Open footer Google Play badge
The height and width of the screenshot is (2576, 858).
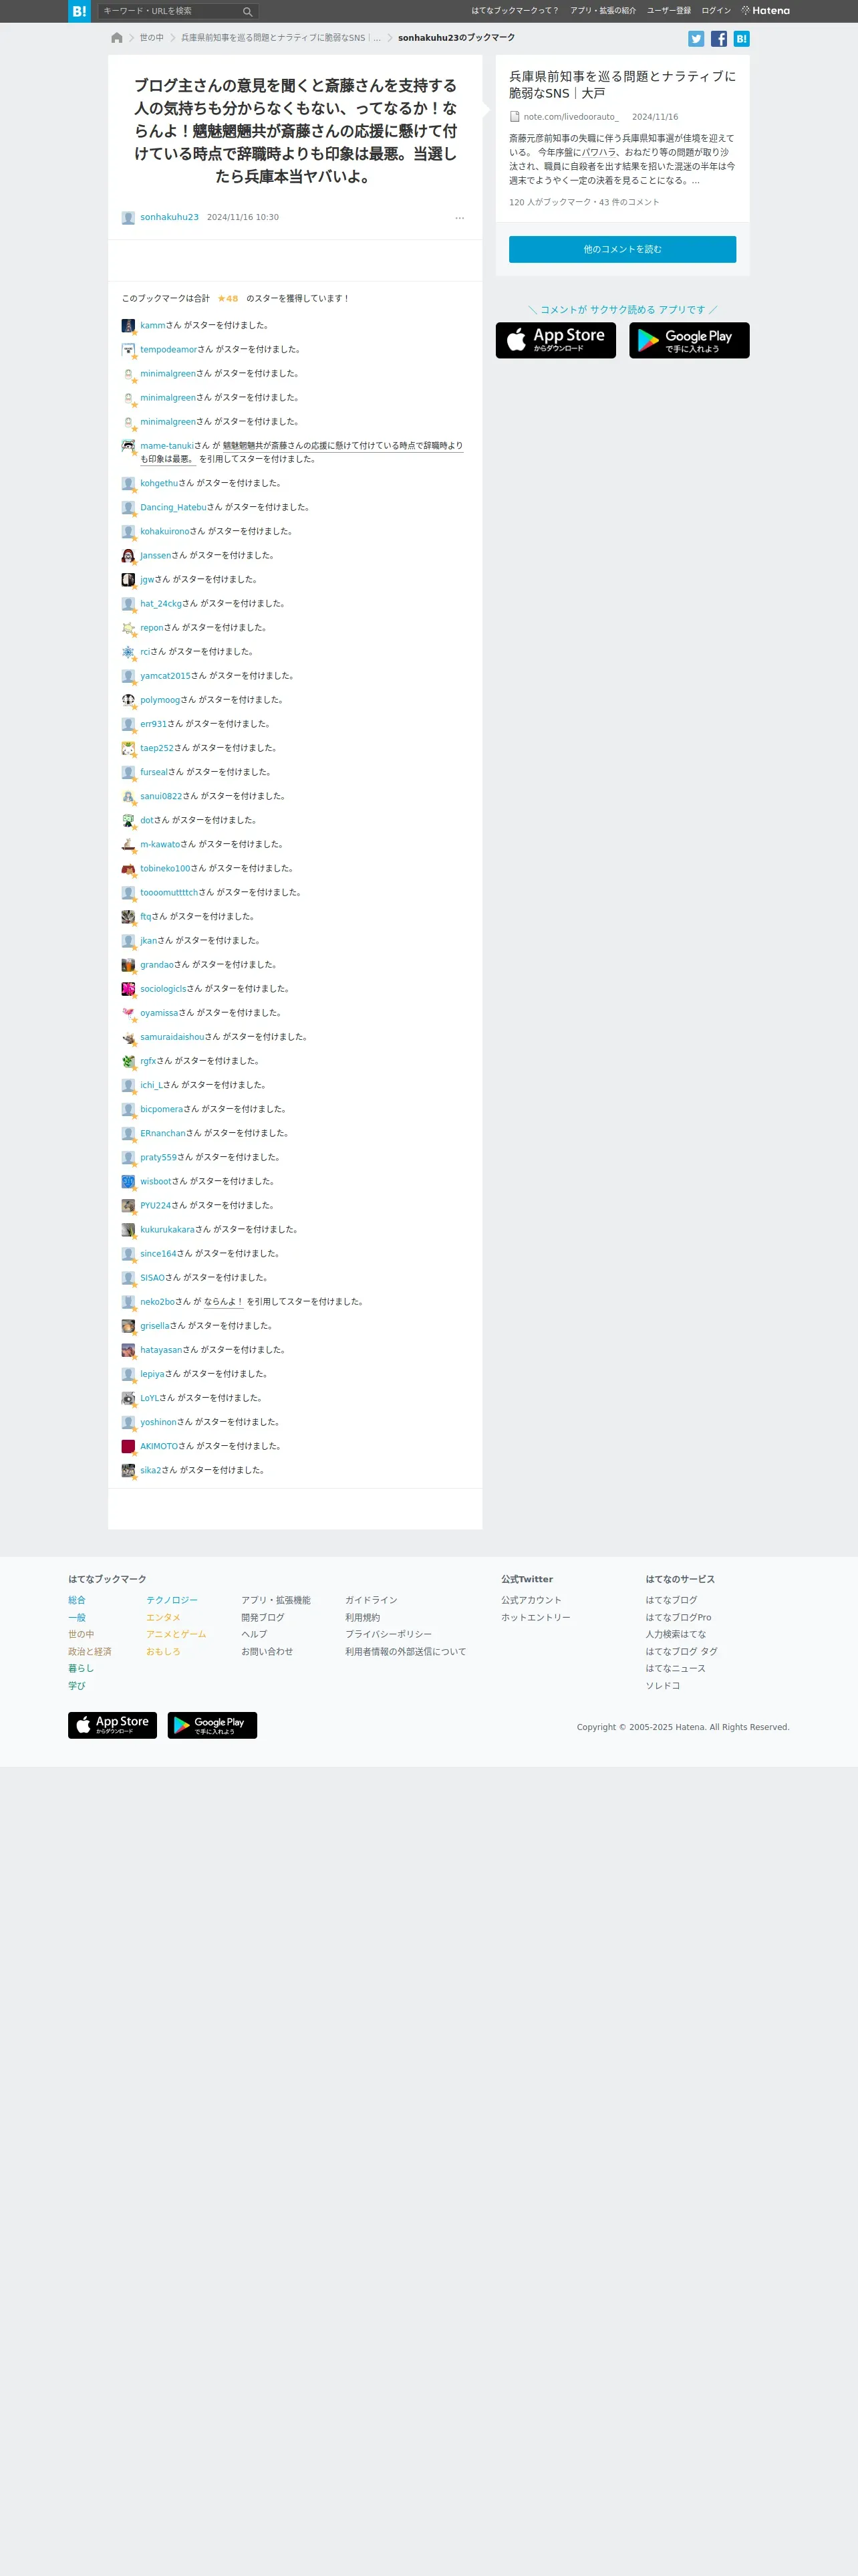[212, 1725]
